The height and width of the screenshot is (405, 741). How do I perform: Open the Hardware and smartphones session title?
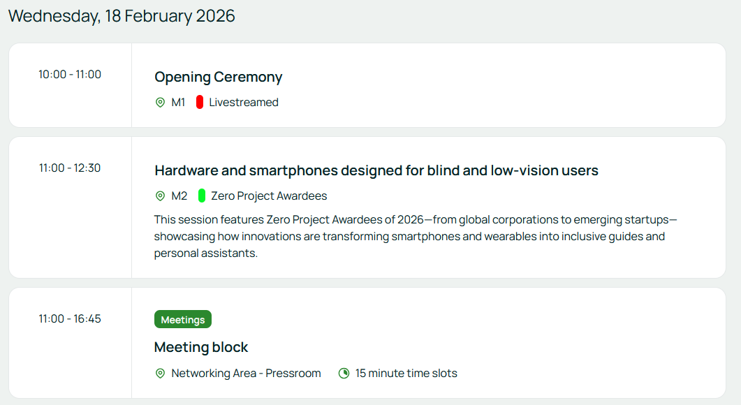[376, 170]
